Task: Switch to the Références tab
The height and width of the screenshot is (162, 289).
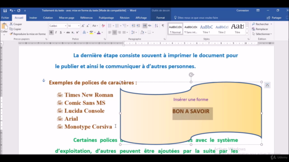Action: pos(86,18)
